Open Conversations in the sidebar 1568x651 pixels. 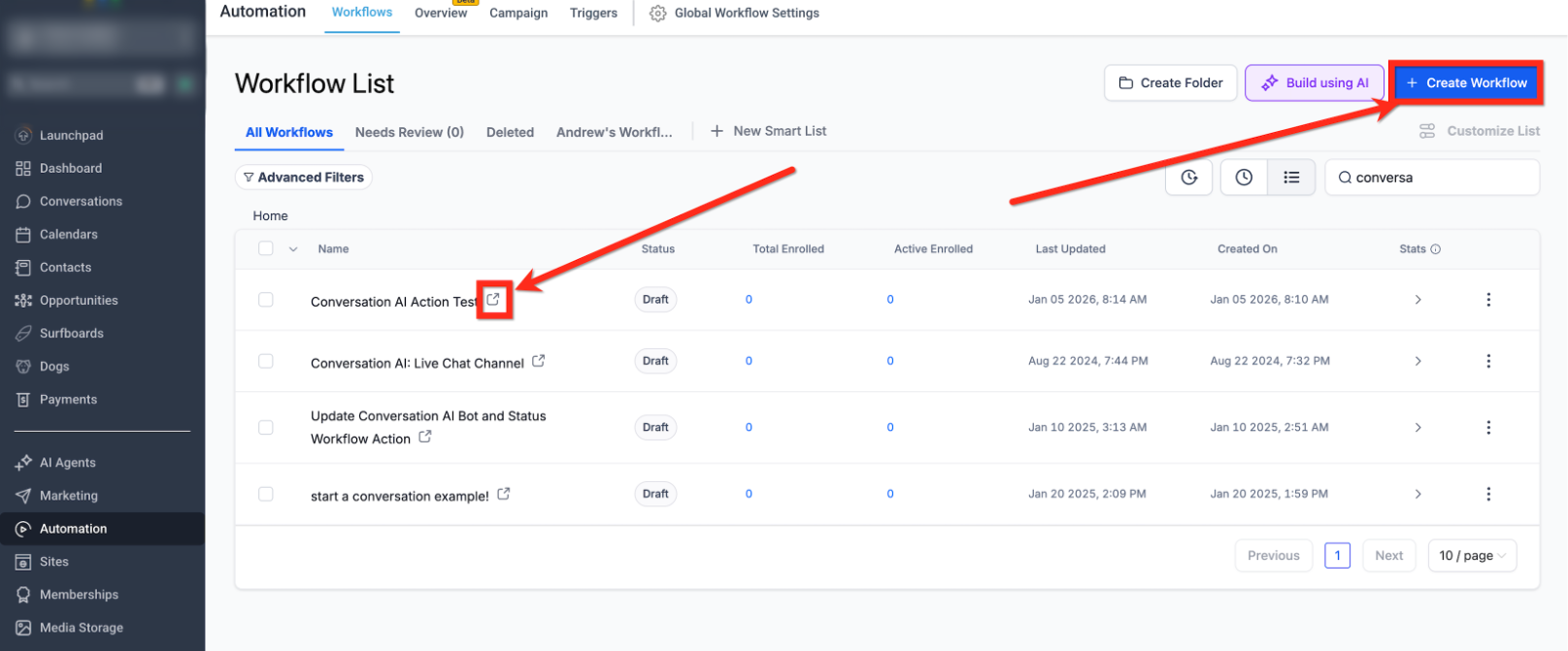tap(81, 201)
